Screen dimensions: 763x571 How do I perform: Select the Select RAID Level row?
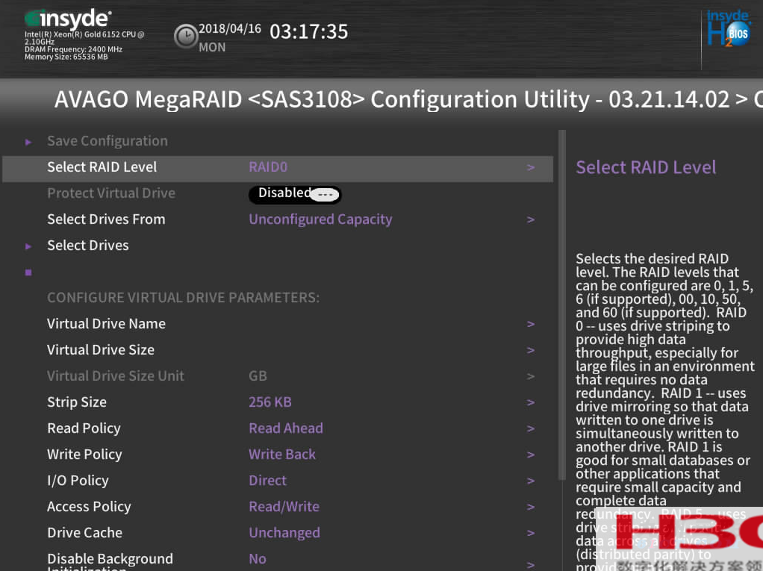tap(278, 169)
